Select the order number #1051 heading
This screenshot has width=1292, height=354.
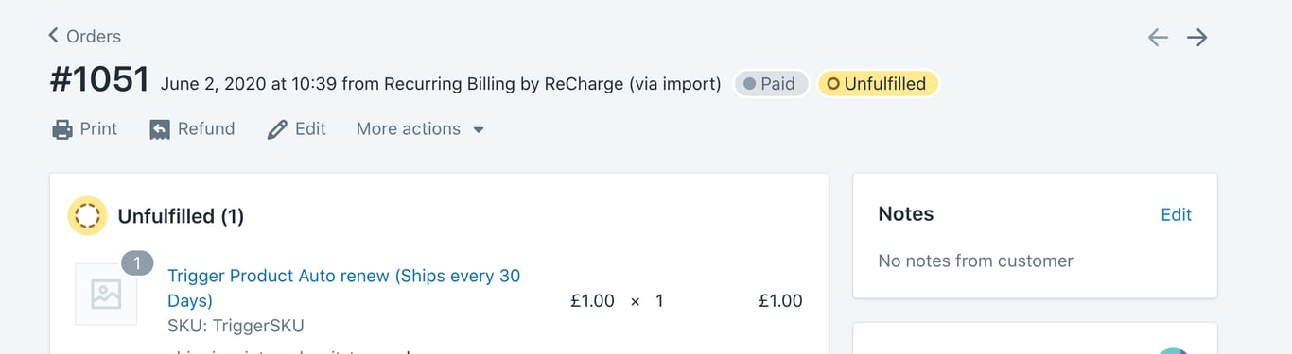point(99,80)
